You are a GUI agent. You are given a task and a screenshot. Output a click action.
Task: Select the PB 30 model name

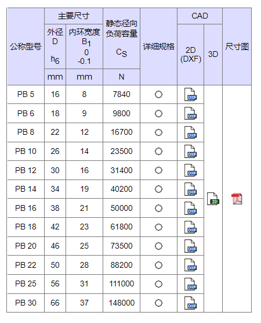(26, 303)
